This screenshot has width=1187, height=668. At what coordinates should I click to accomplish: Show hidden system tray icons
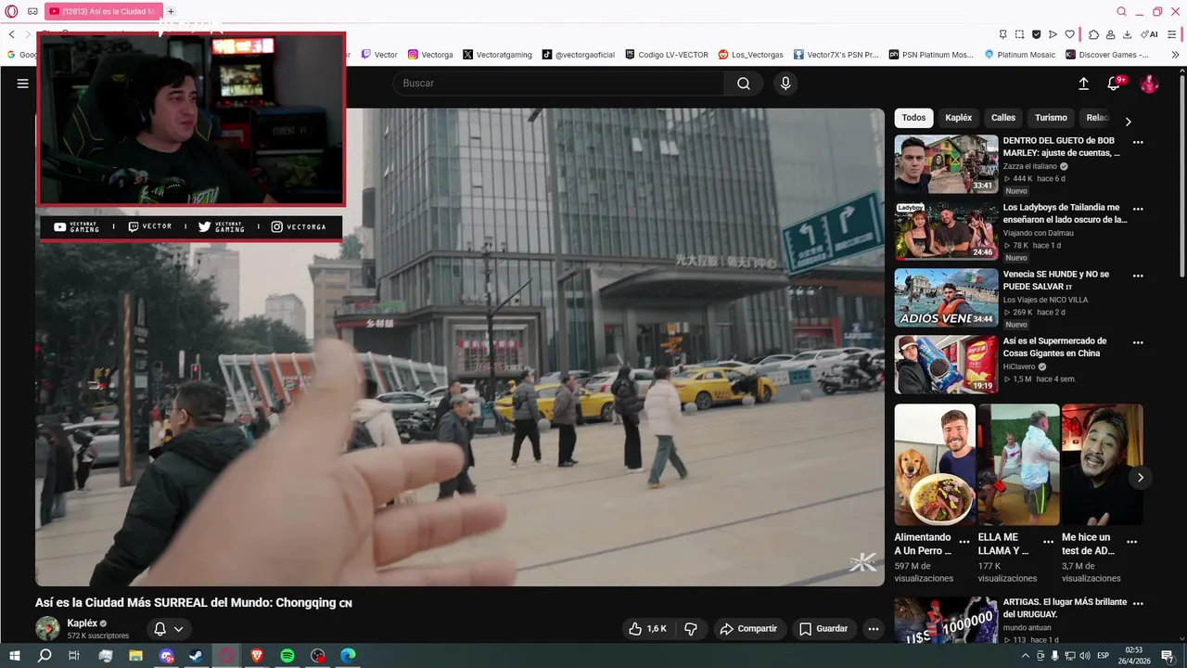(x=1025, y=656)
